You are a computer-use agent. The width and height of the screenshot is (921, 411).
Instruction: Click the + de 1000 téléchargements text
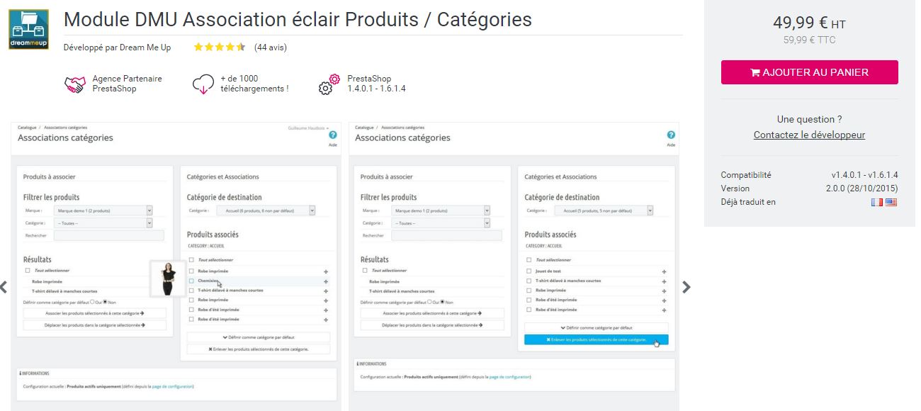coord(254,84)
